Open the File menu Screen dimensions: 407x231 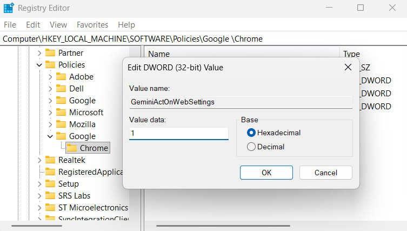[x=10, y=25]
